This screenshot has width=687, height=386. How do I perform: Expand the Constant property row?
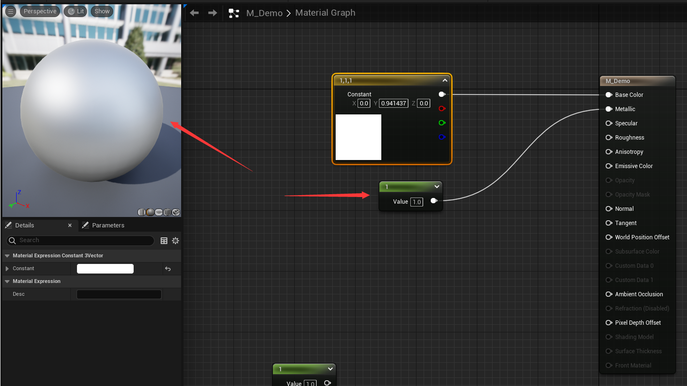(7, 269)
